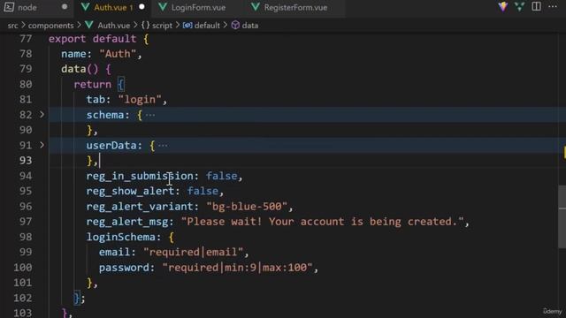566x318 pixels.
Task: Click the editor vertical scrollbar thumb
Action: [x=562, y=216]
